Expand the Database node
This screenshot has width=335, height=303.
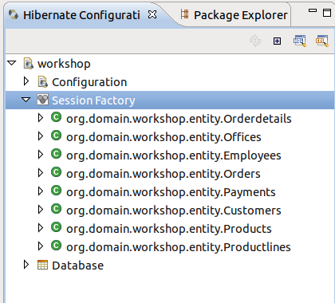point(26,265)
